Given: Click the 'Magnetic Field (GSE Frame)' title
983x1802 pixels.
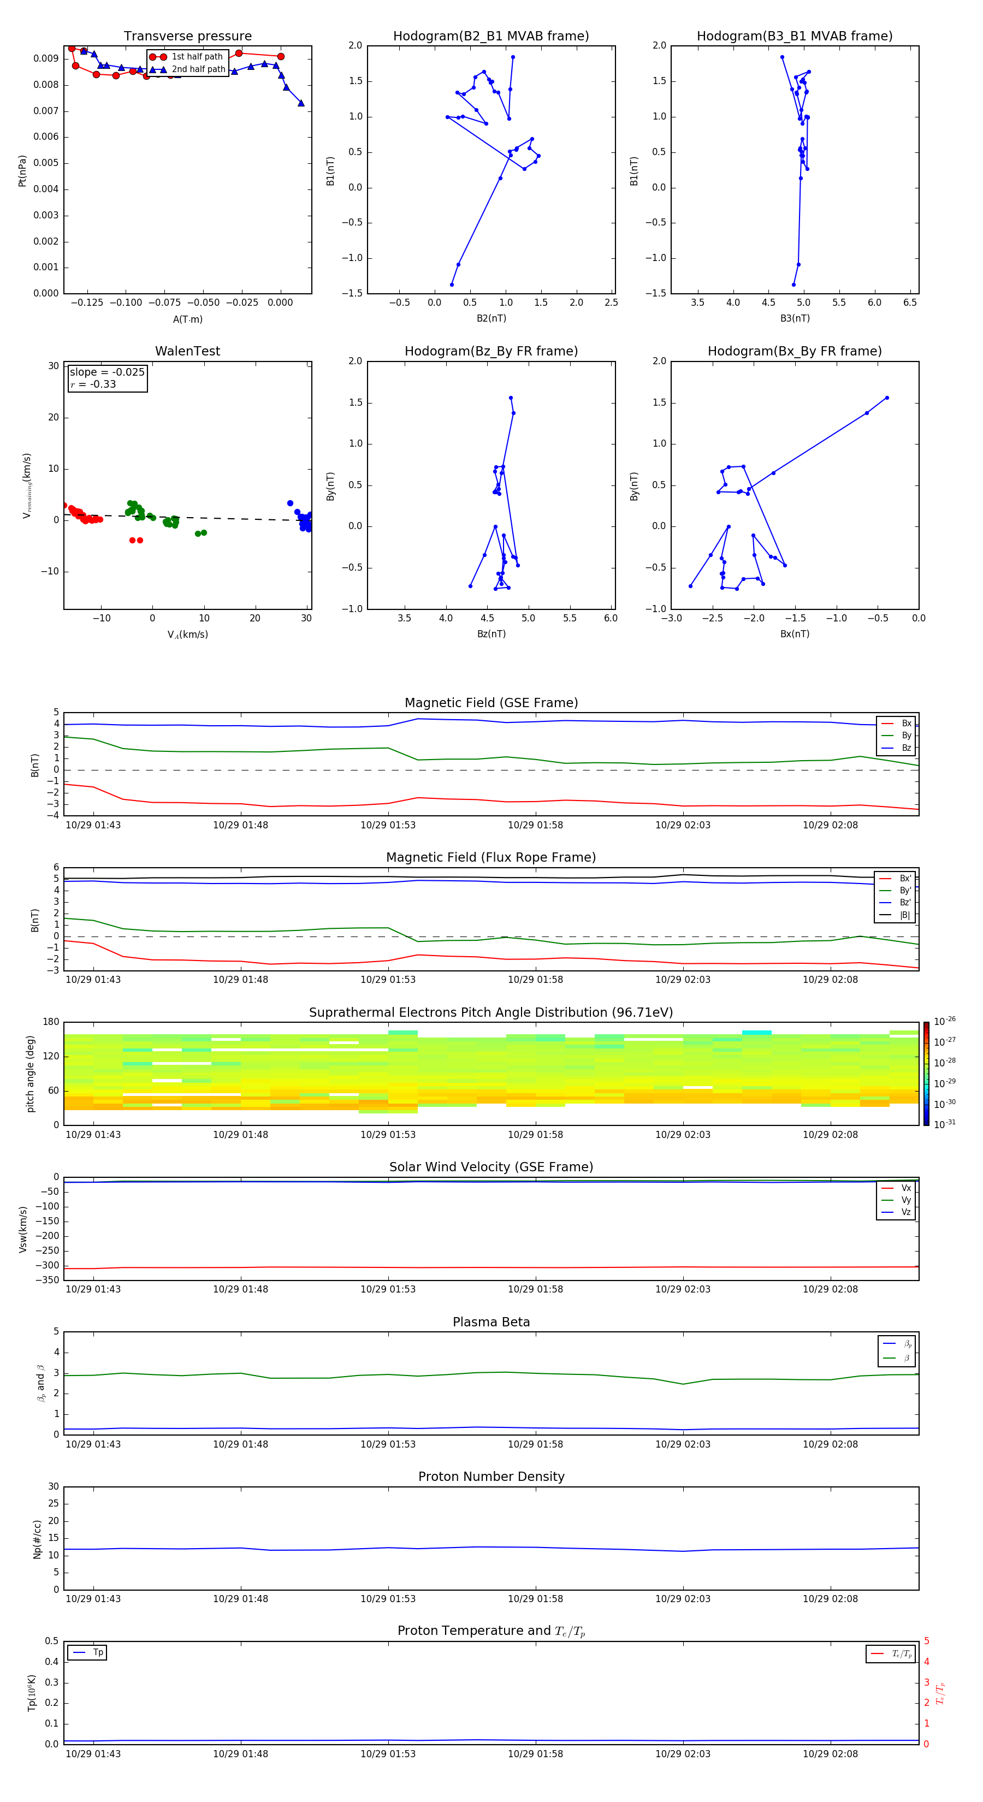Looking at the screenshot, I should coord(491,703).
